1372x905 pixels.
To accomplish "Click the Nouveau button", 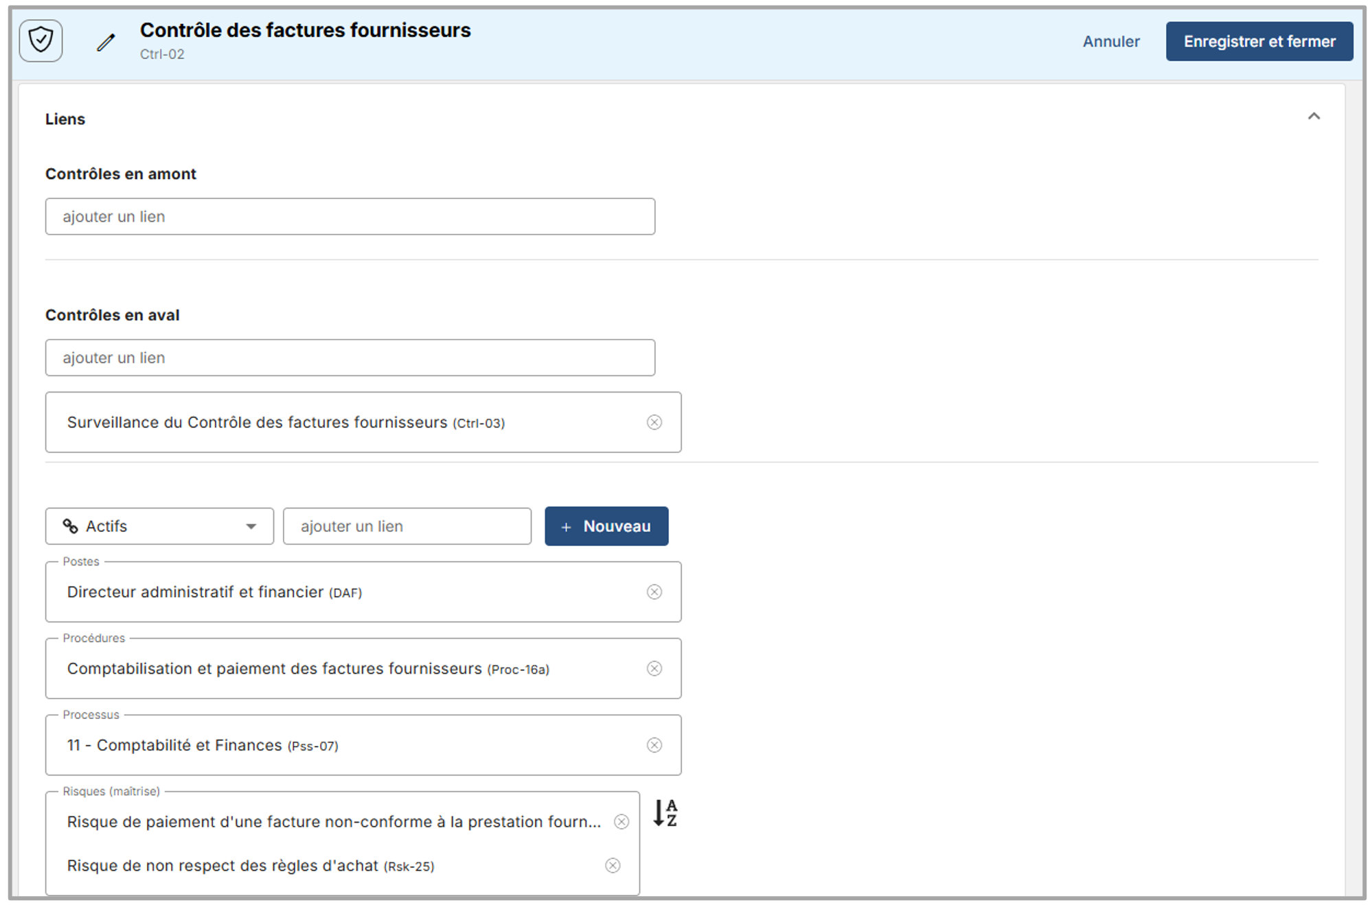I will [606, 526].
